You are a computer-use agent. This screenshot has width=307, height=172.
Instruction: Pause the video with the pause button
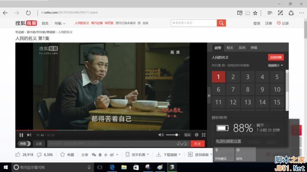tap(21, 135)
